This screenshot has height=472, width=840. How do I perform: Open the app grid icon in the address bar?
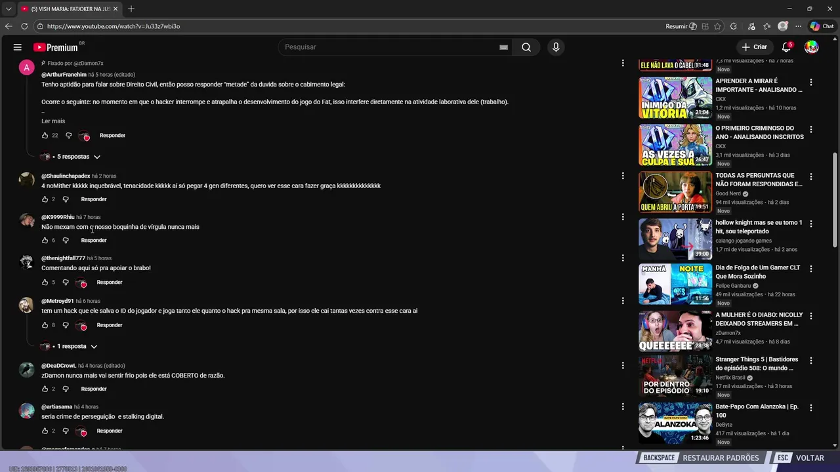click(x=705, y=26)
